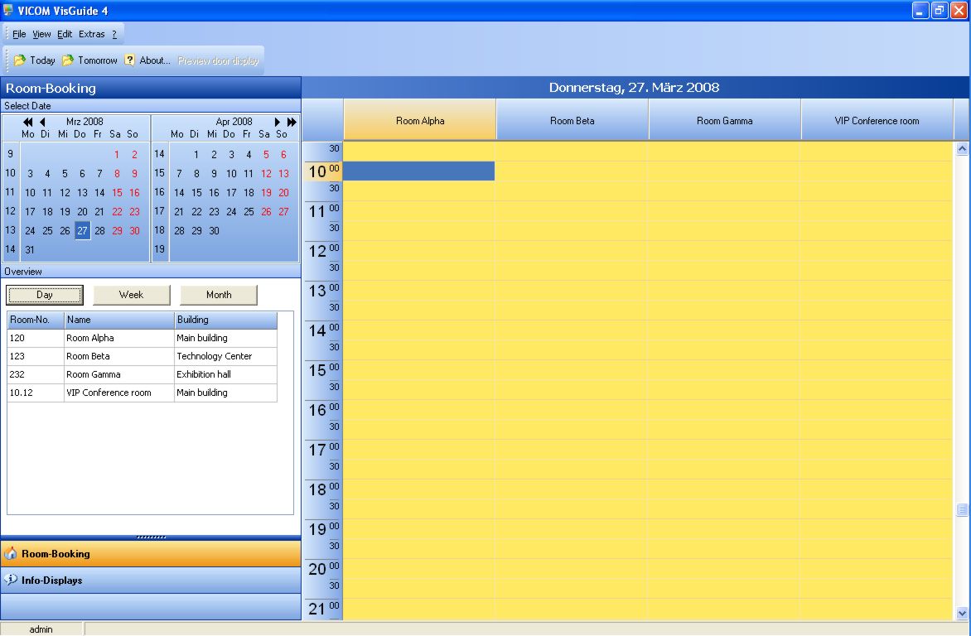The width and height of the screenshot is (971, 636).
Task: Switch overview to Month view
Action: point(219,295)
